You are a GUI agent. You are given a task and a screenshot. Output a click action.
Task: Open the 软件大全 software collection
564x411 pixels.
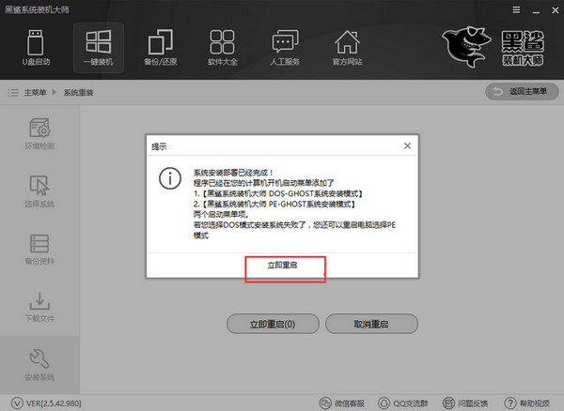(223, 48)
